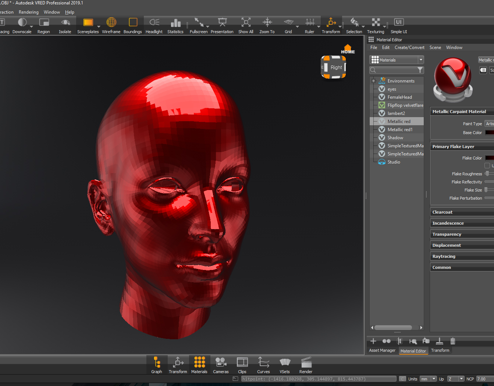This screenshot has width=494, height=386.
Task: Expand the Environments tree node
Action: pyautogui.click(x=374, y=81)
